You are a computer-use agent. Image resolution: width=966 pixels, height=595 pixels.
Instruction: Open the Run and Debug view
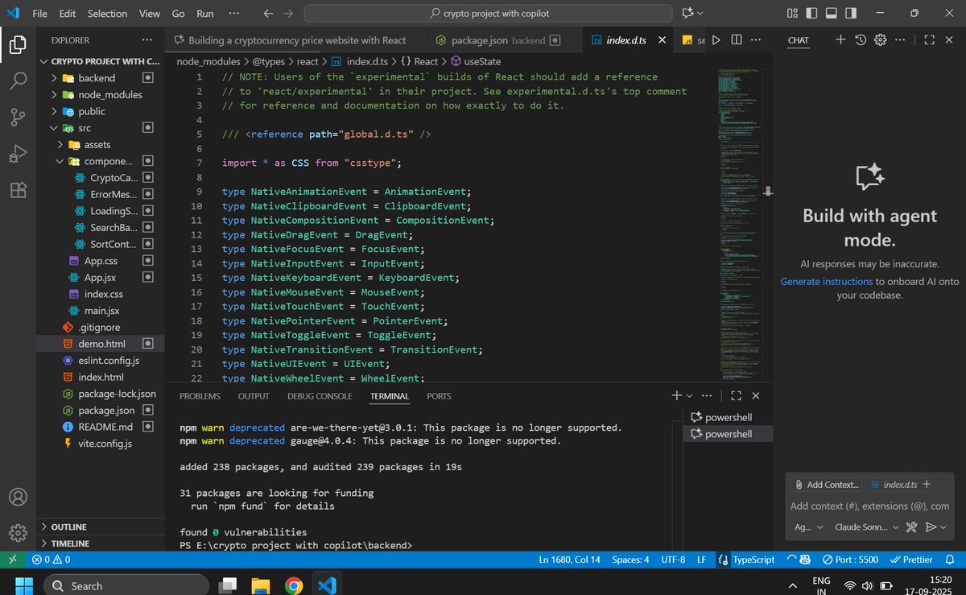click(18, 154)
